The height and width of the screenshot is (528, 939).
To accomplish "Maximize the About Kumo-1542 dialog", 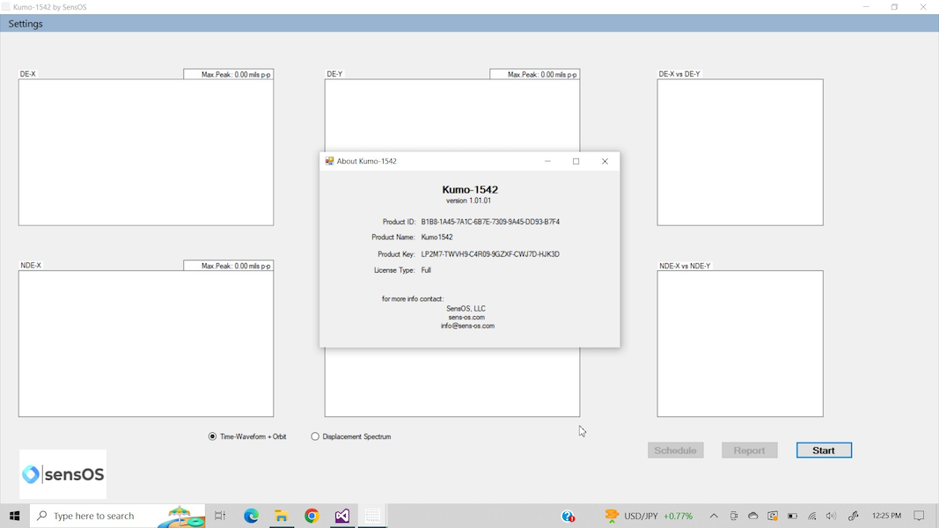I will point(576,161).
